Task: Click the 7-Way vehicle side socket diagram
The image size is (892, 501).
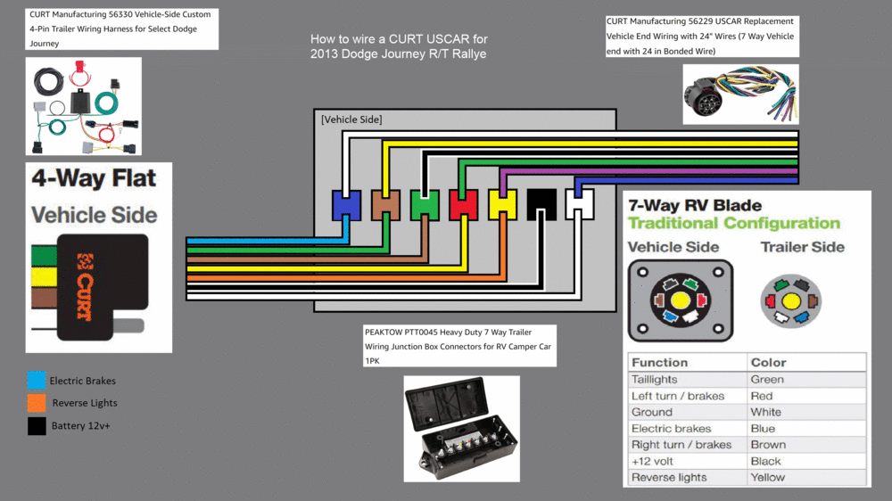Action: (681, 300)
